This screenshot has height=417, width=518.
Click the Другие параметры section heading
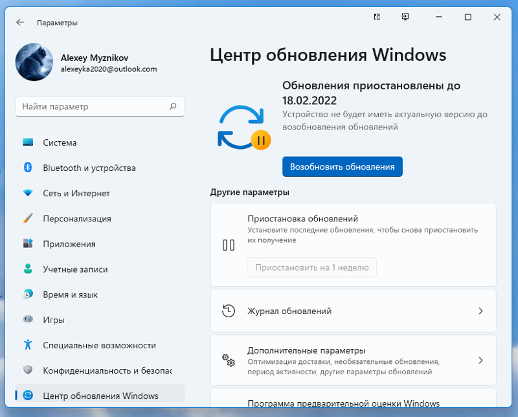250,192
